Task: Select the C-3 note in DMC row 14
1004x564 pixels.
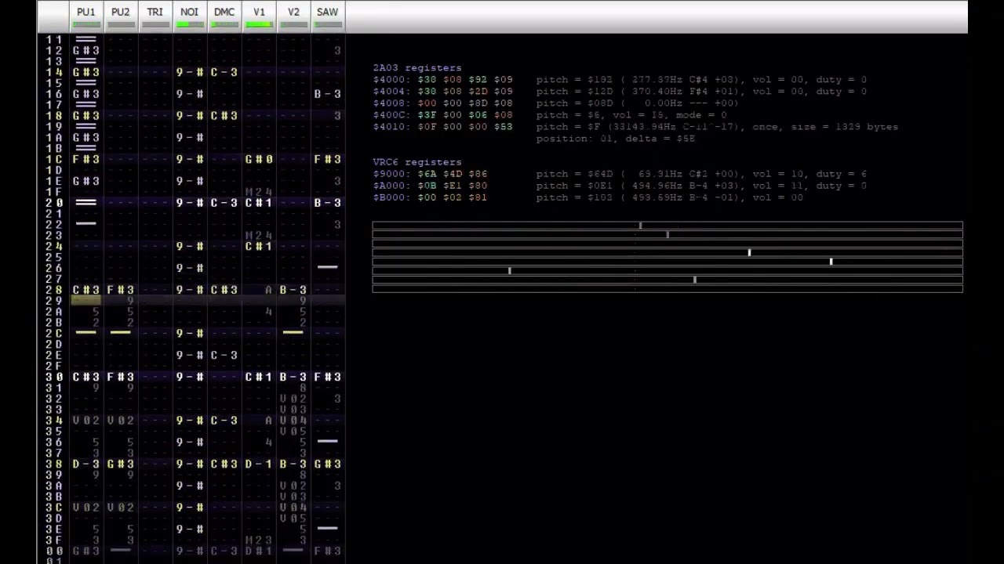Action: [x=224, y=72]
